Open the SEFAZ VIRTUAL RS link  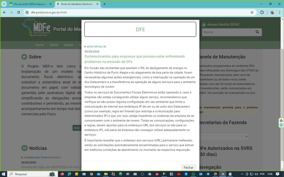(x=96, y=46)
